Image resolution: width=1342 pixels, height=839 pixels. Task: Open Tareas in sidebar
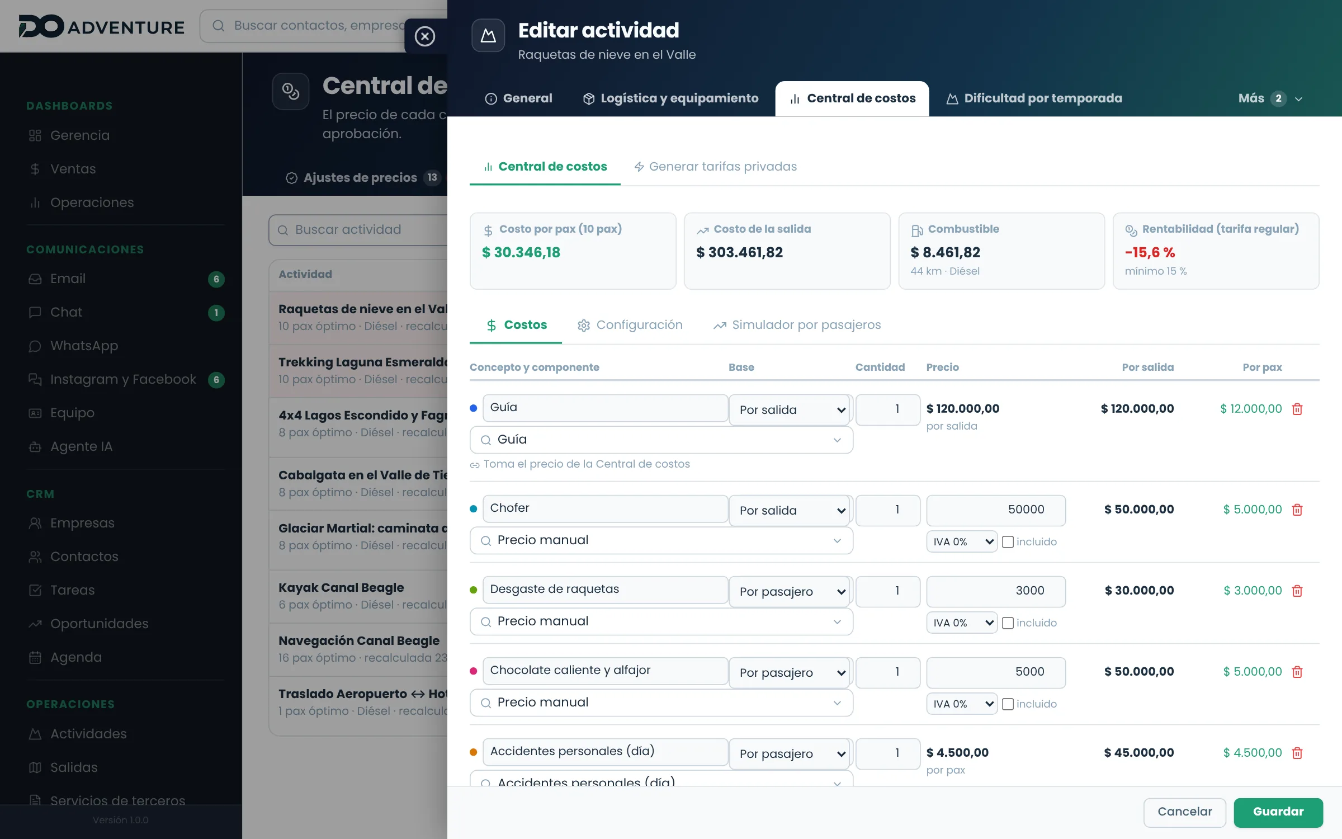coord(72,590)
